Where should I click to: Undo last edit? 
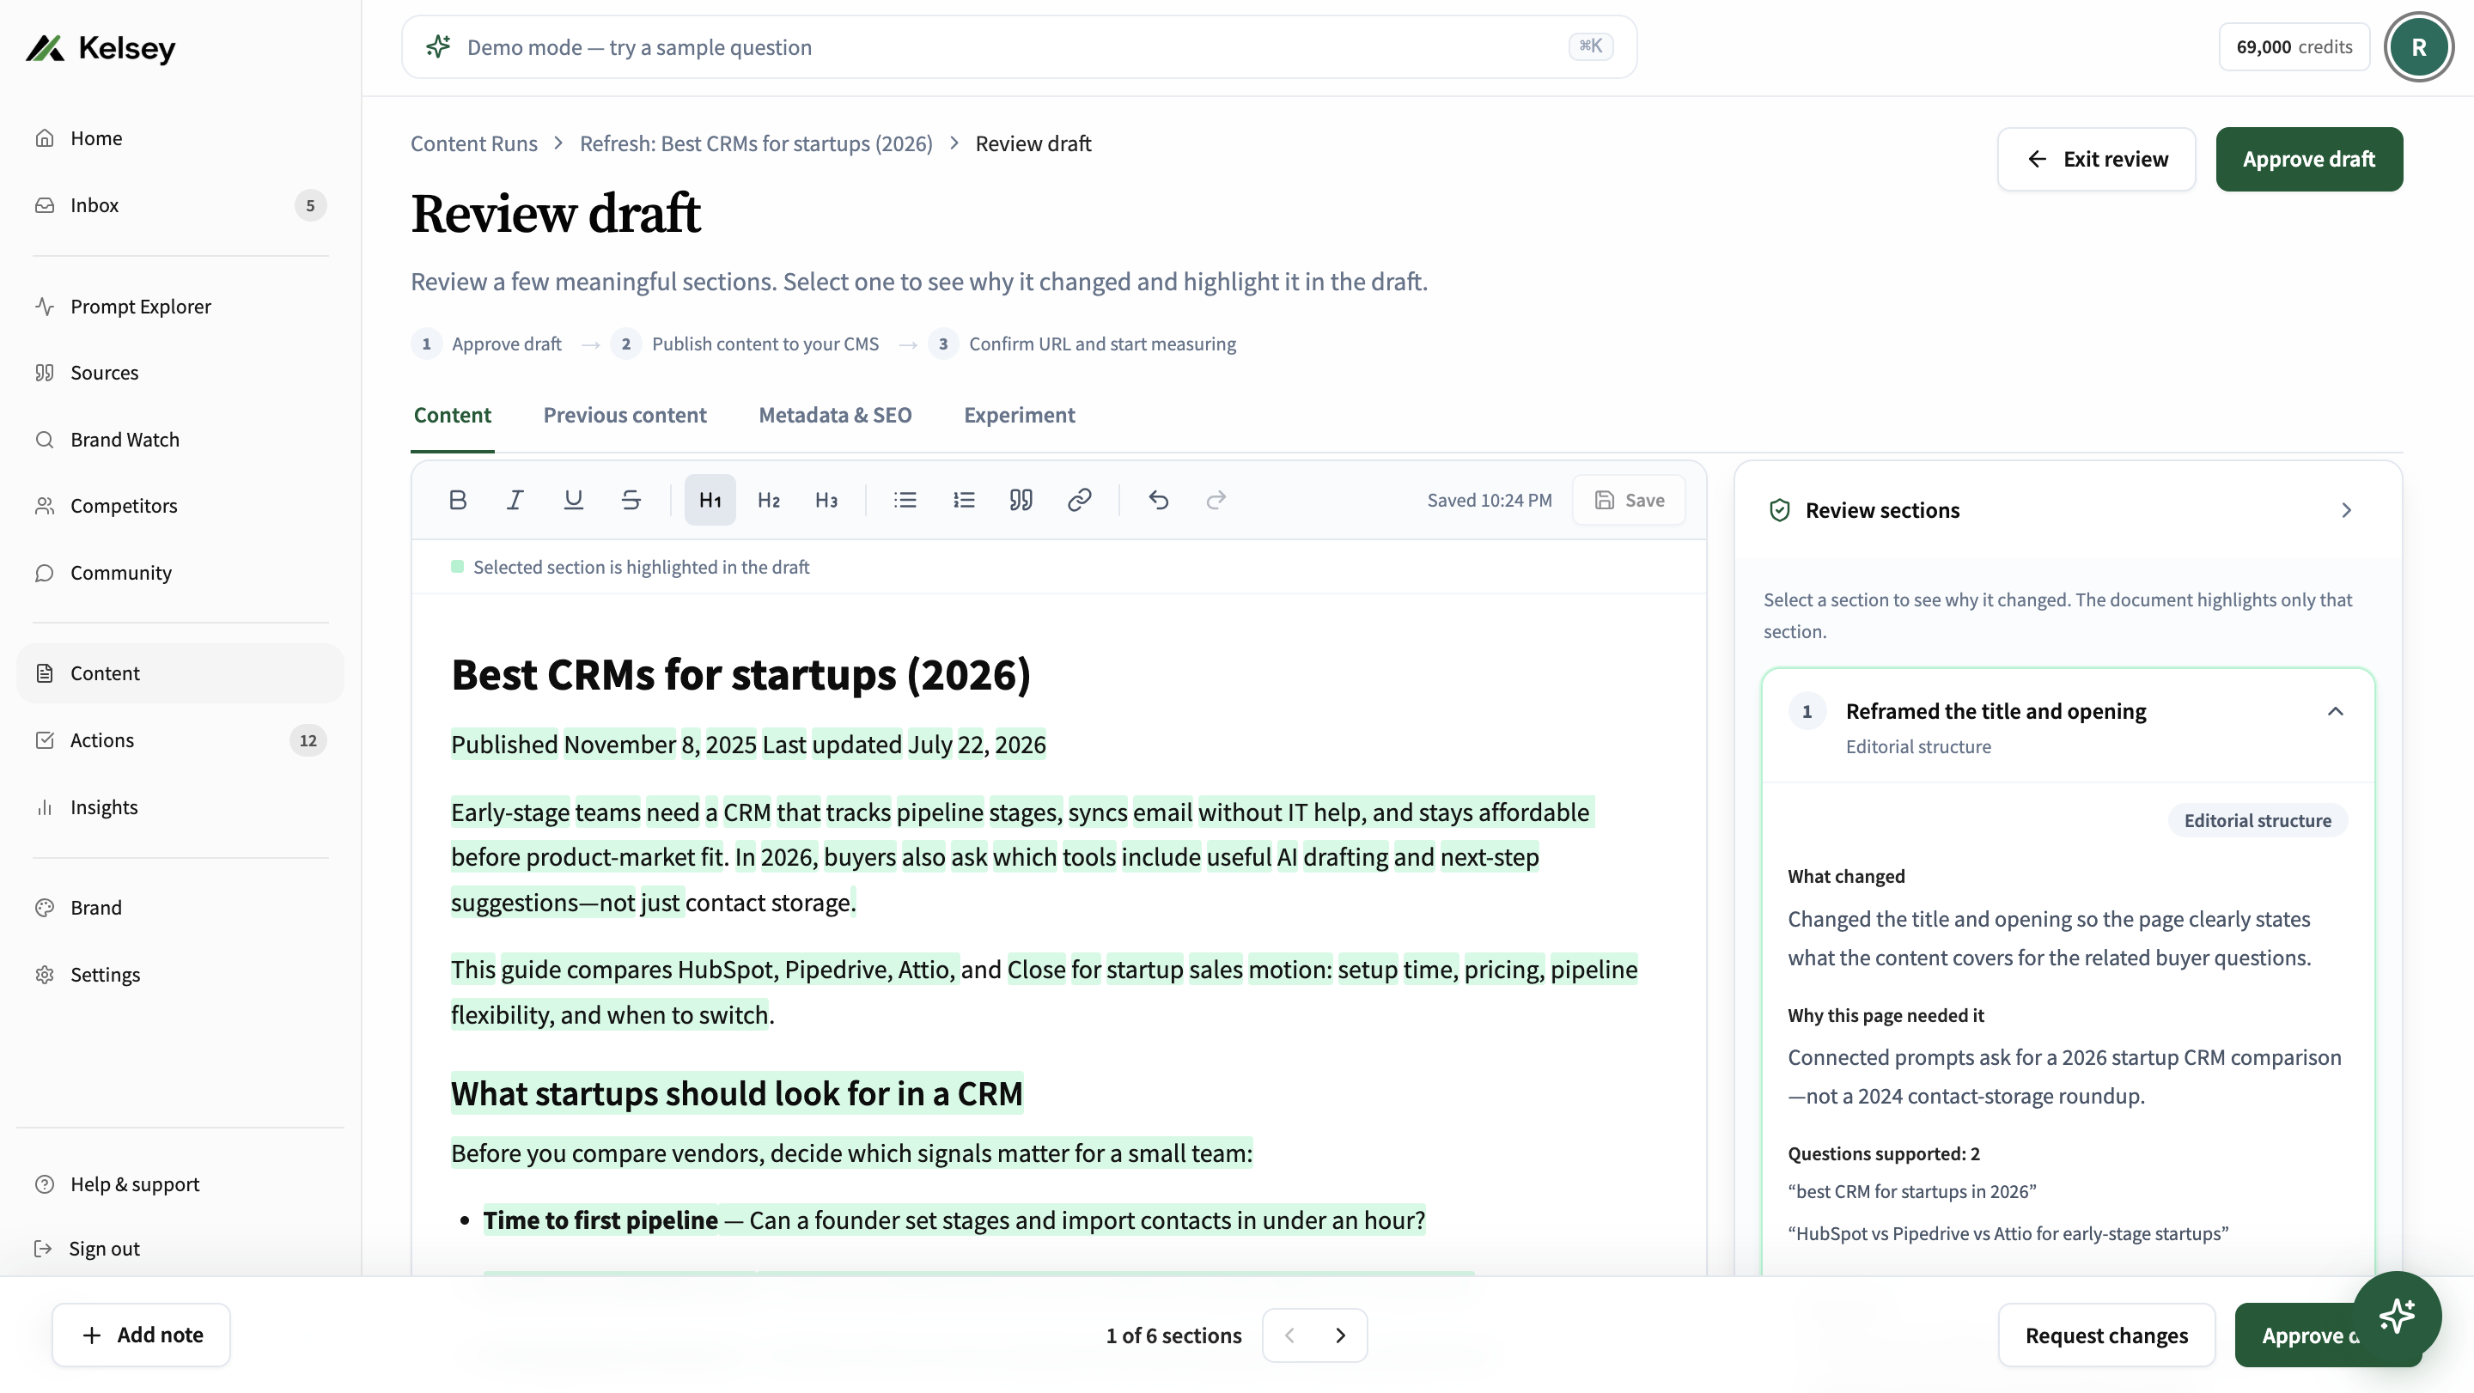pyautogui.click(x=1158, y=499)
